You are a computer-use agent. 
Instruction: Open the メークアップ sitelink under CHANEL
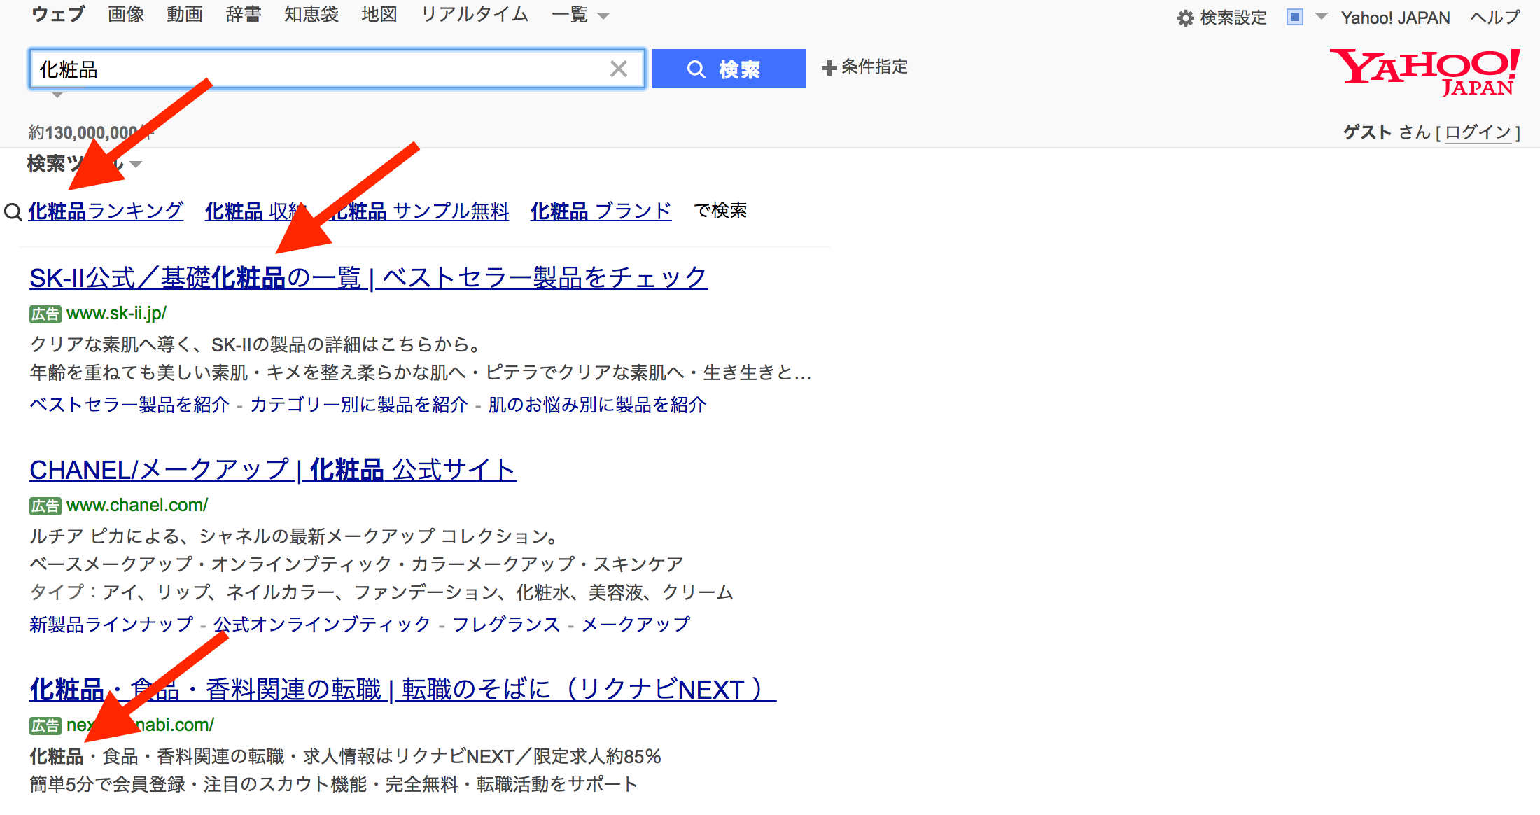pyautogui.click(x=636, y=624)
